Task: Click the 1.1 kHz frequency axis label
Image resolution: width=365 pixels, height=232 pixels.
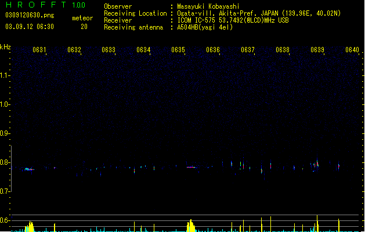Action: [5, 75]
